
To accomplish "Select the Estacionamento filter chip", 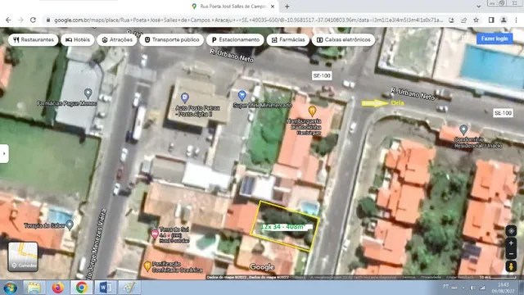I will 235,40.
